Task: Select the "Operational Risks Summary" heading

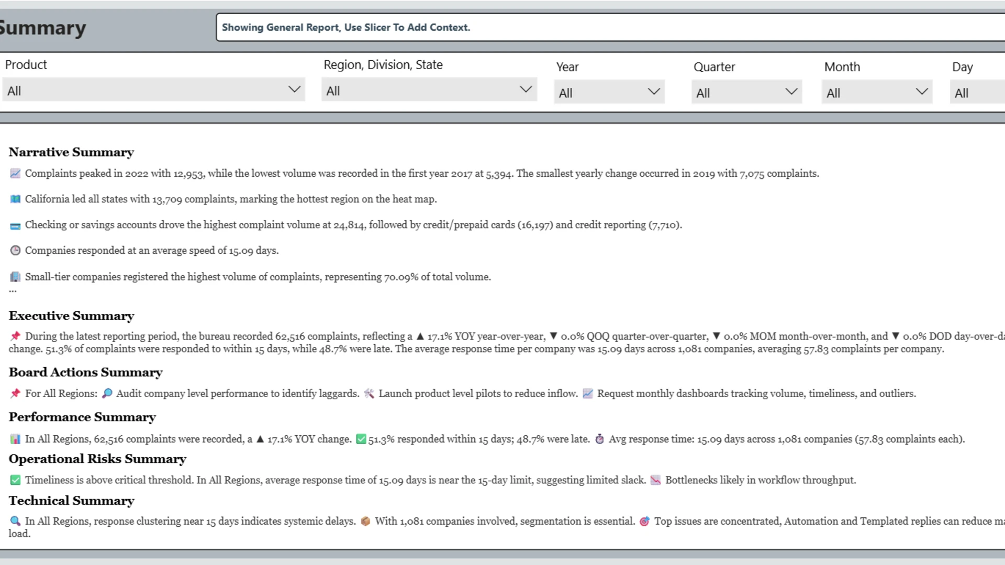Action: [97, 459]
